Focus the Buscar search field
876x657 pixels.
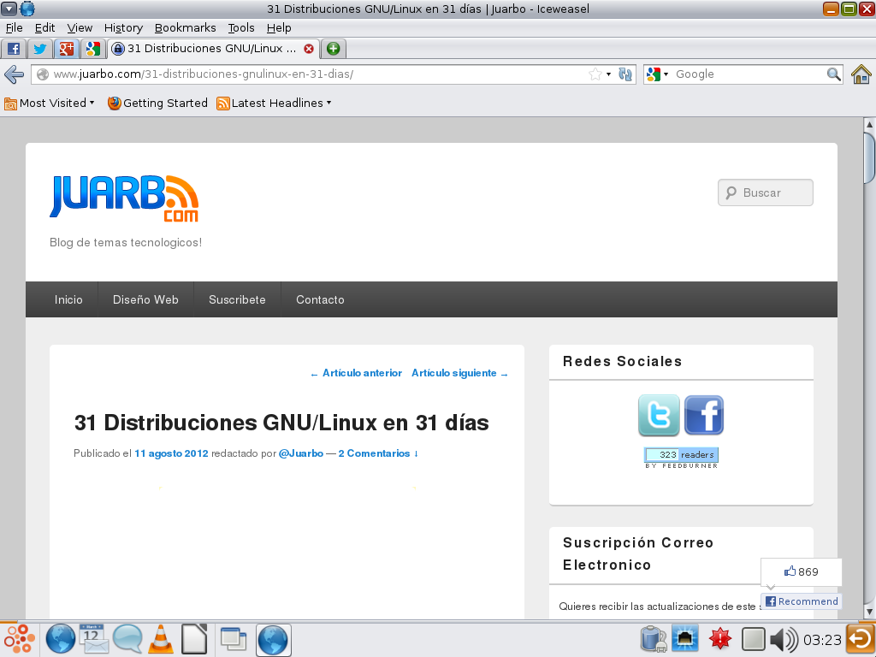pyautogui.click(x=766, y=192)
